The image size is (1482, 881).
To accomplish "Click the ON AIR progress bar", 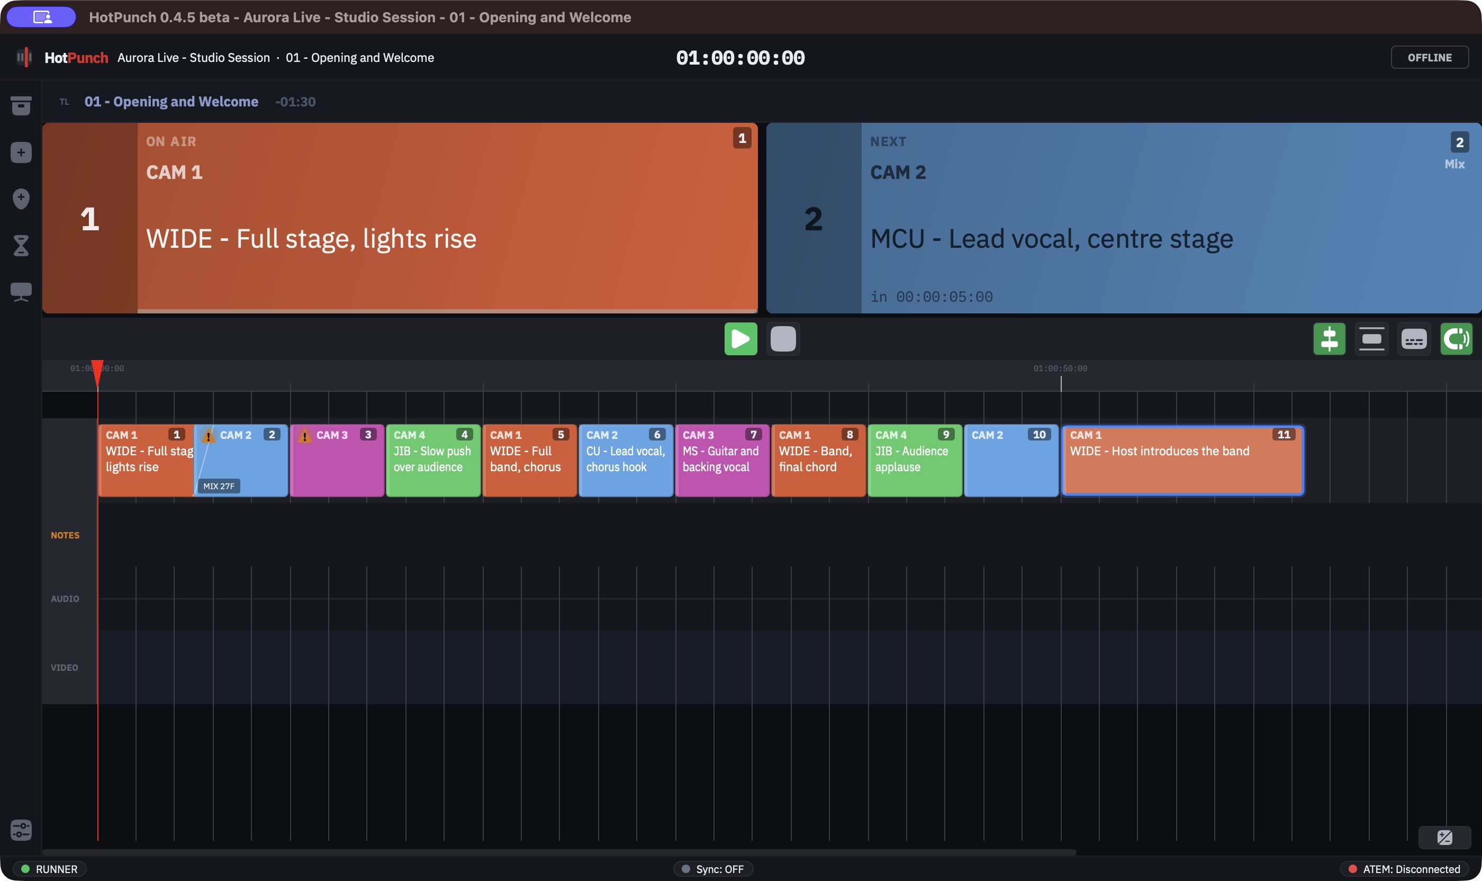I will tap(447, 310).
